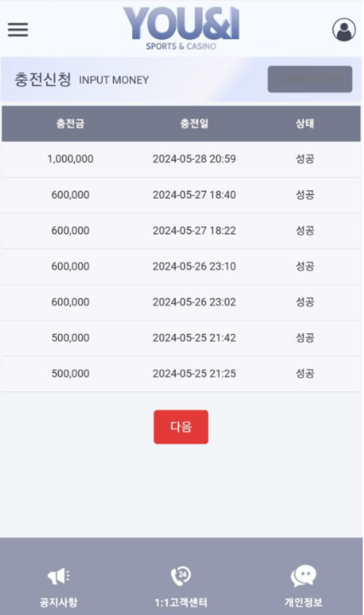
Task: Click 성공 status of 2024-05-25 21:25 row
Action: point(305,373)
